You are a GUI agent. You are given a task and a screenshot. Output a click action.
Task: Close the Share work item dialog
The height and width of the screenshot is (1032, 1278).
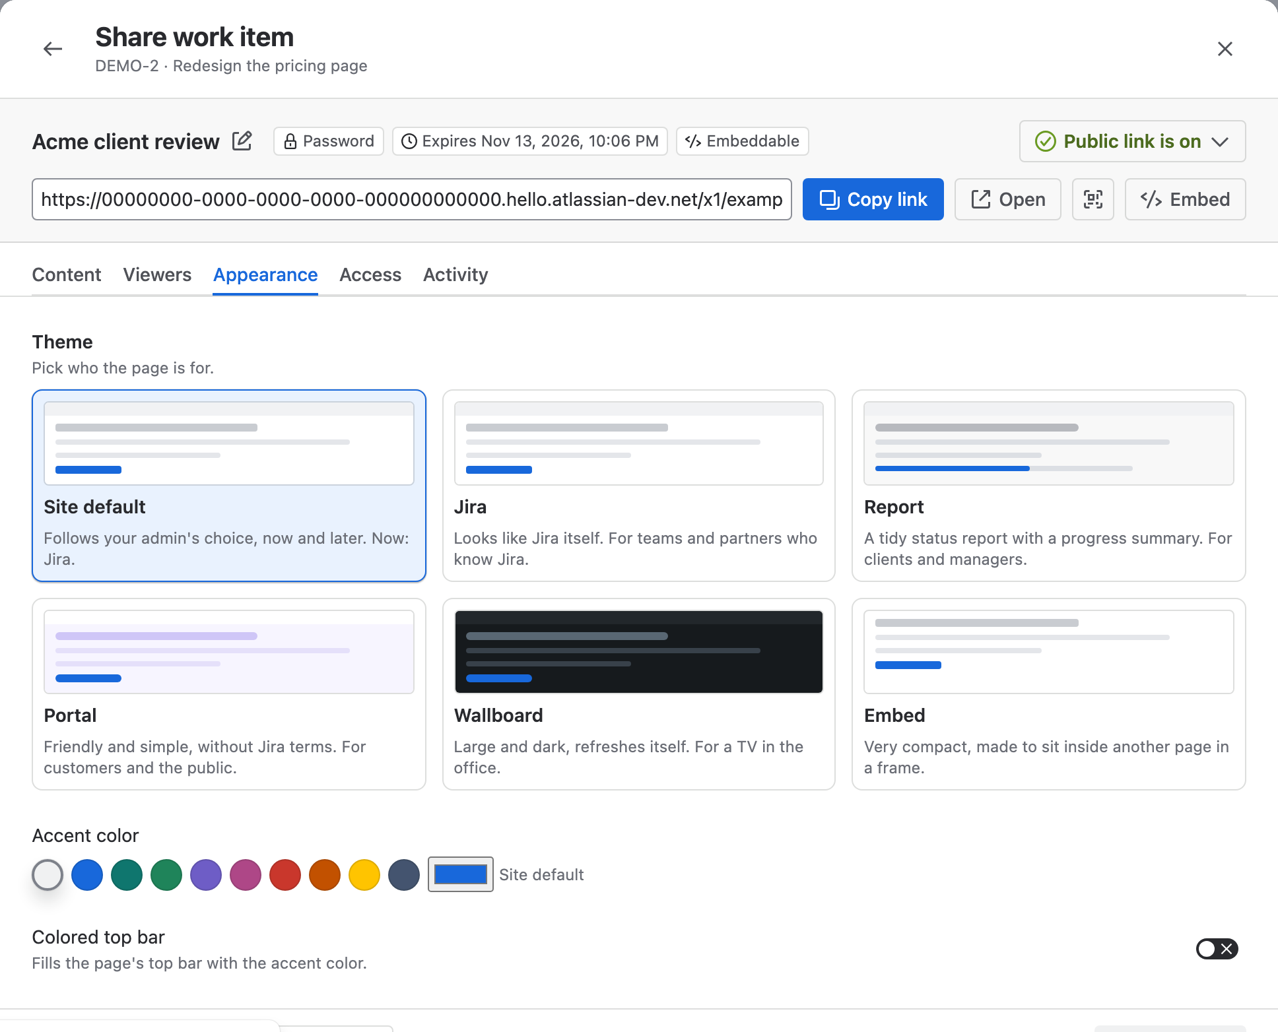(x=1225, y=49)
